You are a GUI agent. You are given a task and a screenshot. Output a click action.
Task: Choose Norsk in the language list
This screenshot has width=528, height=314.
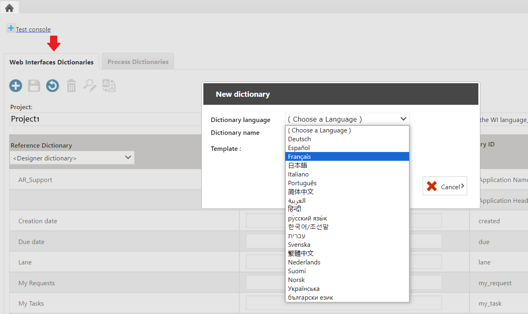[347, 280]
